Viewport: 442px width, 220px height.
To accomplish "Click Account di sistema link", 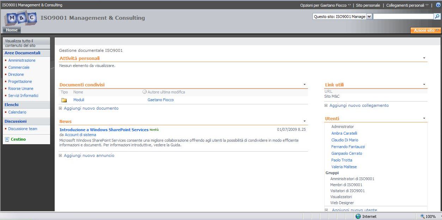I will pyautogui.click(x=80, y=135).
